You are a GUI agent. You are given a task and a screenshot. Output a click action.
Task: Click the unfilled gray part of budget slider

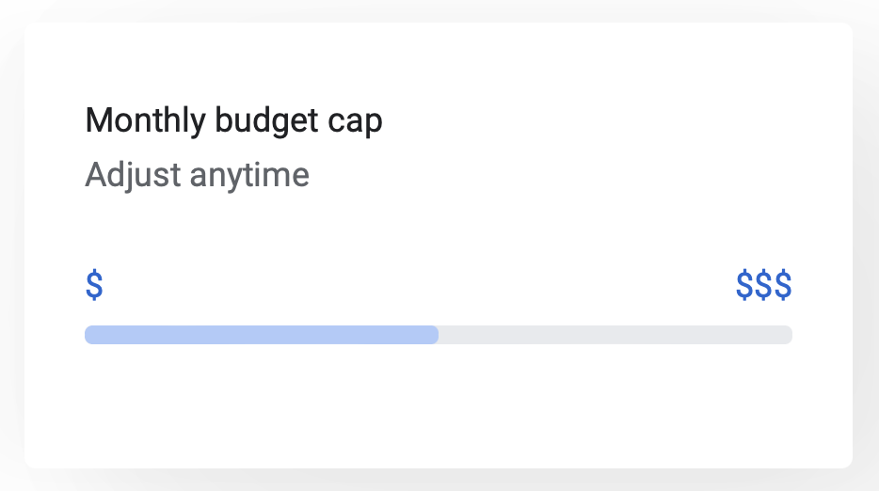coord(615,335)
